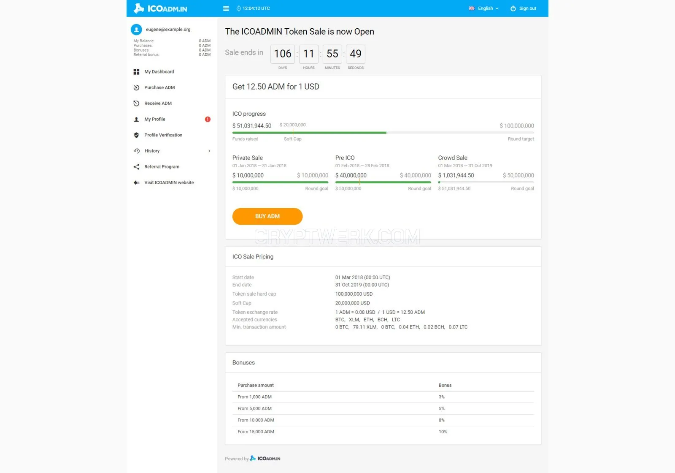
Task: Click the 'Pre ICO' heading
Action: coord(345,158)
